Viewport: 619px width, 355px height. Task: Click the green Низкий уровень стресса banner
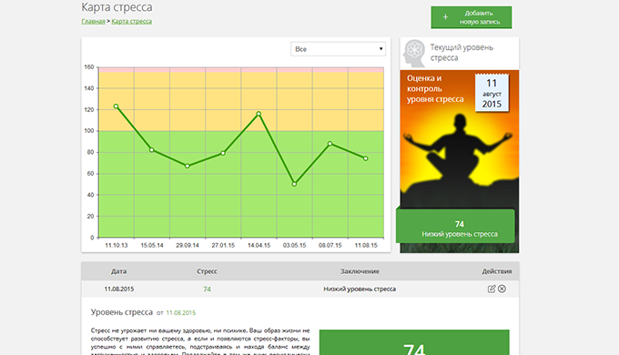[x=455, y=226]
